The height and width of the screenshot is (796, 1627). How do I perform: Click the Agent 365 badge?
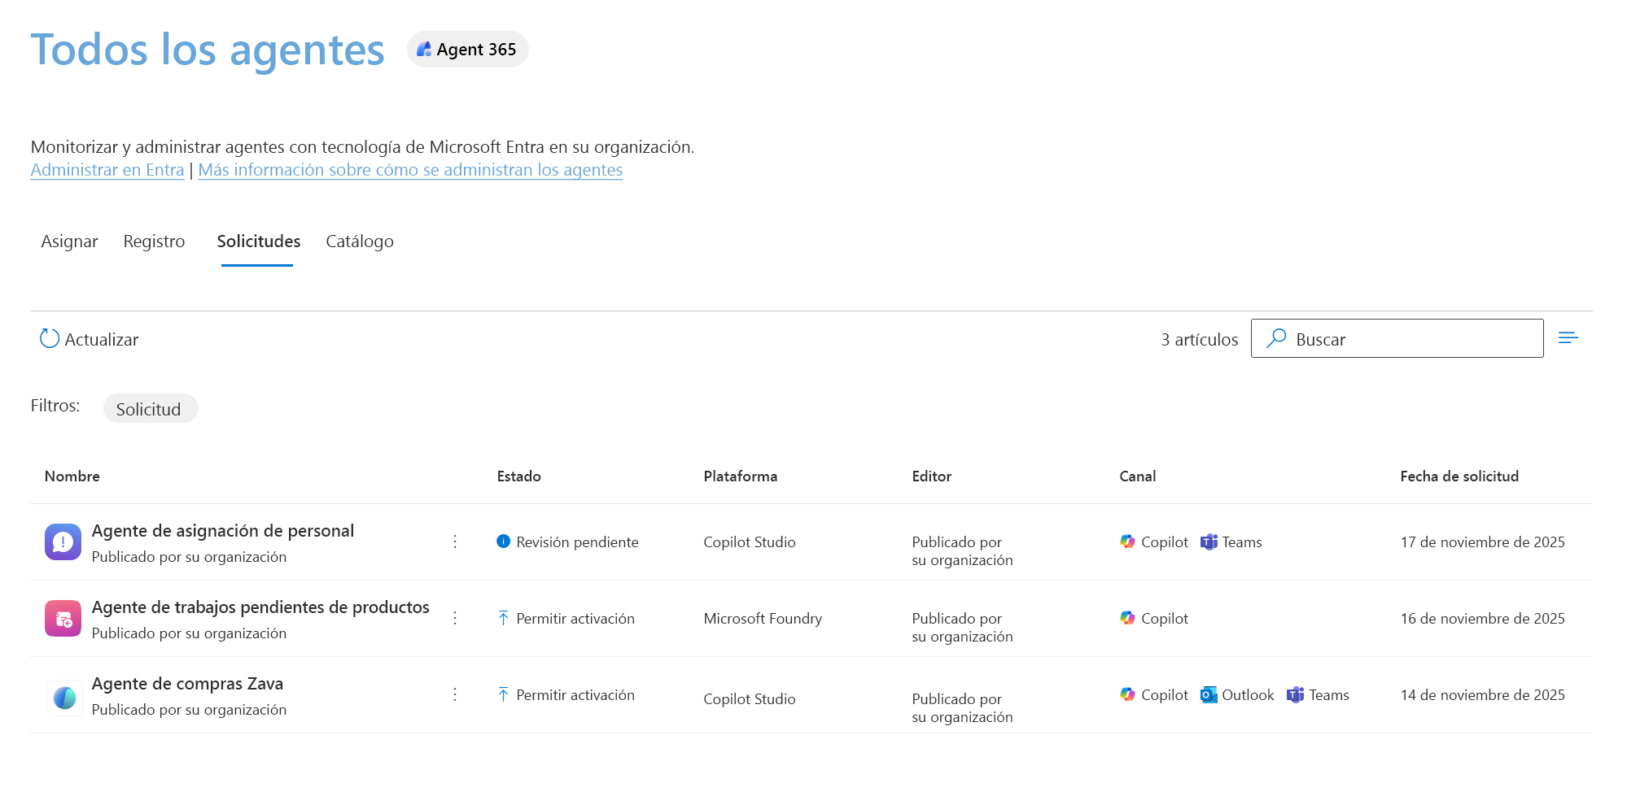tap(468, 50)
